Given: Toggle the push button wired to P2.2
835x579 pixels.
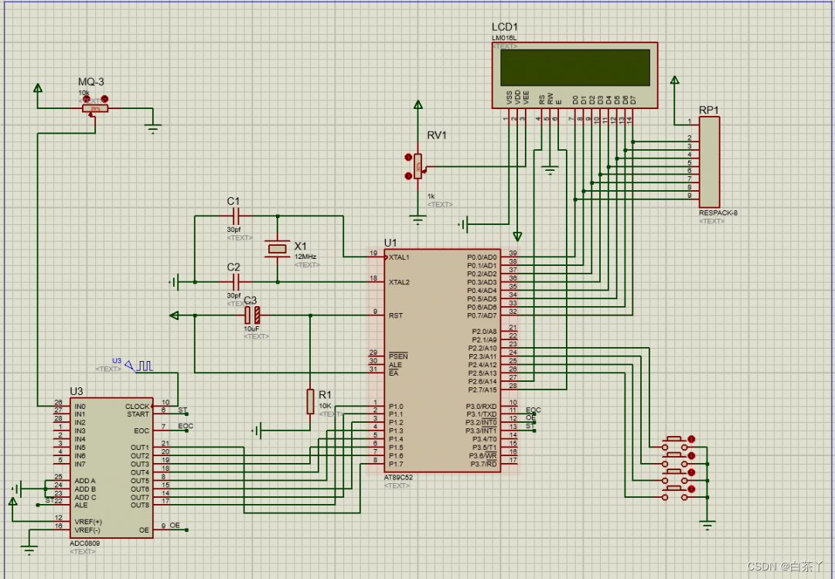Looking at the screenshot, I should point(675,443).
